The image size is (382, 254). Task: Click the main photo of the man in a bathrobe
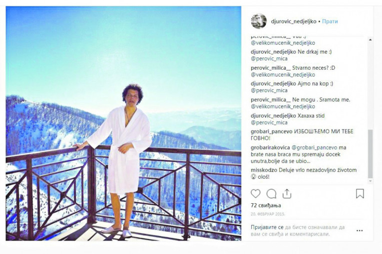click(x=123, y=123)
